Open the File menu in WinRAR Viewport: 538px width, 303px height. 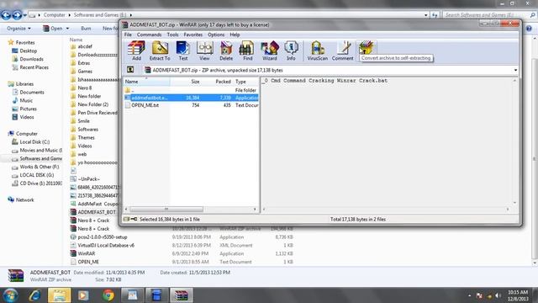coord(128,35)
